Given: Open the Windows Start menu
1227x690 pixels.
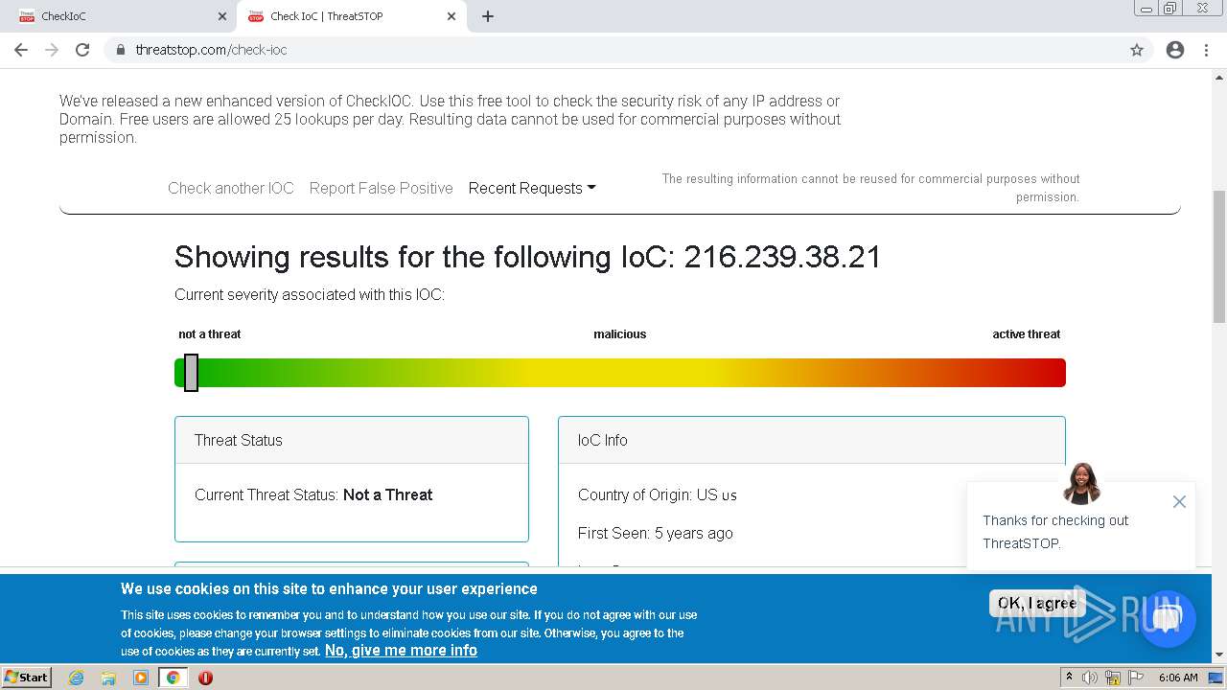Looking at the screenshot, I should click(26, 677).
